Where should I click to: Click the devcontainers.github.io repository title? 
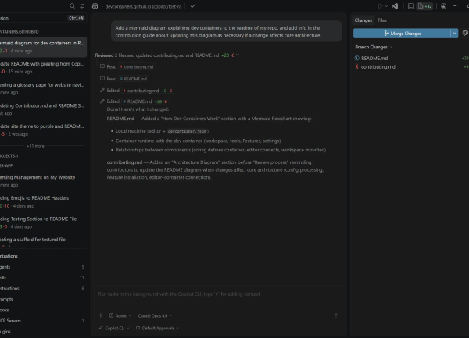143,6
